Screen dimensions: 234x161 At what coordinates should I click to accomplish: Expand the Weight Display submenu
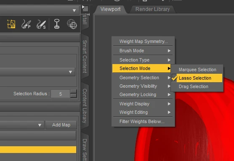144,104
